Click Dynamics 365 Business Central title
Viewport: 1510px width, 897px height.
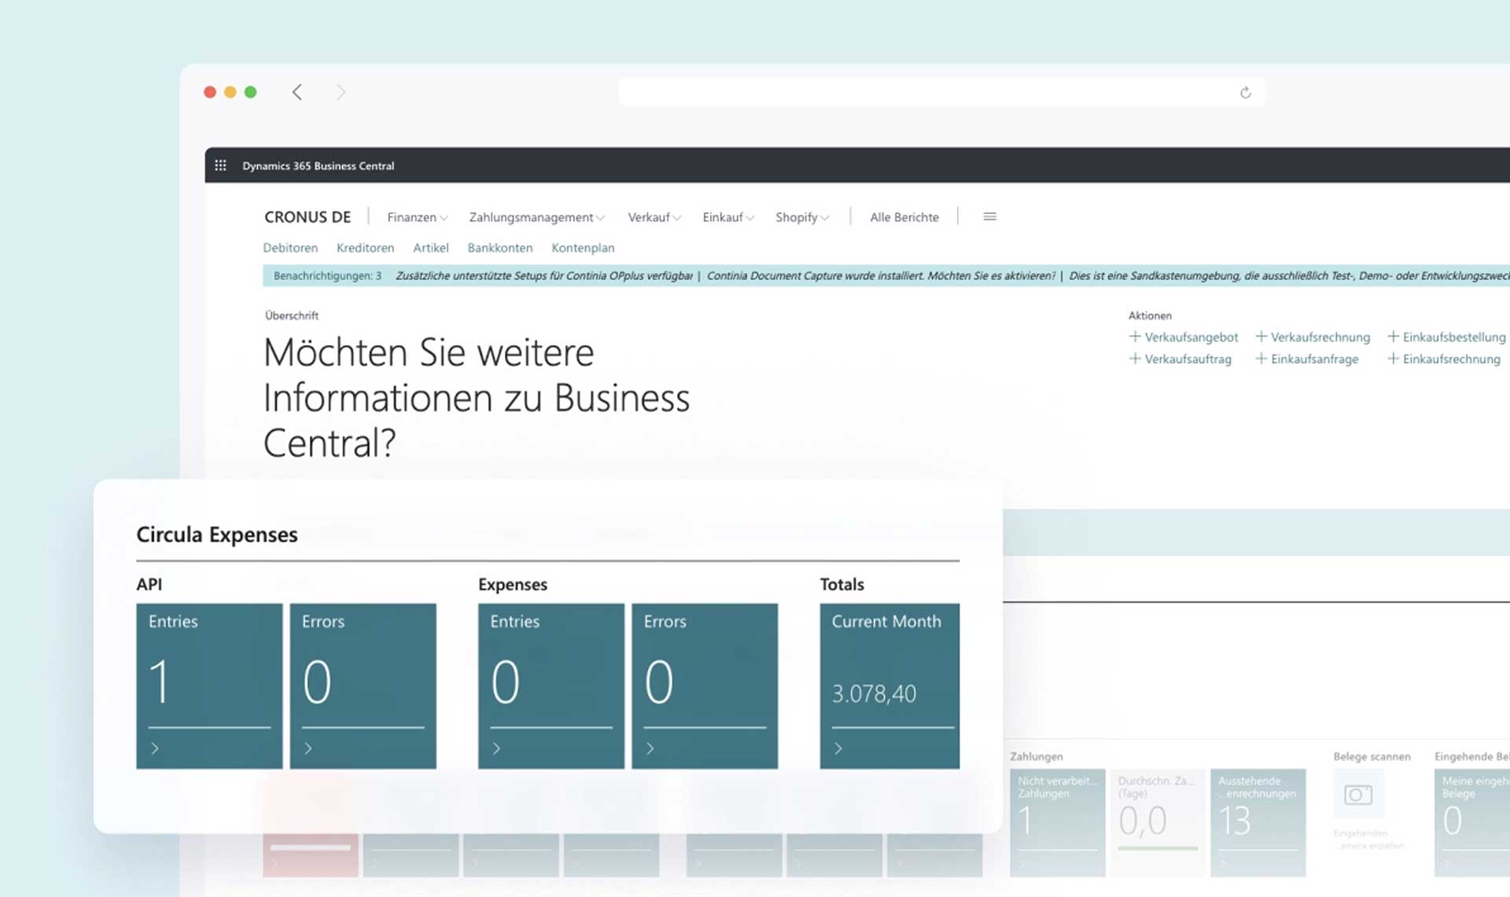(x=319, y=166)
